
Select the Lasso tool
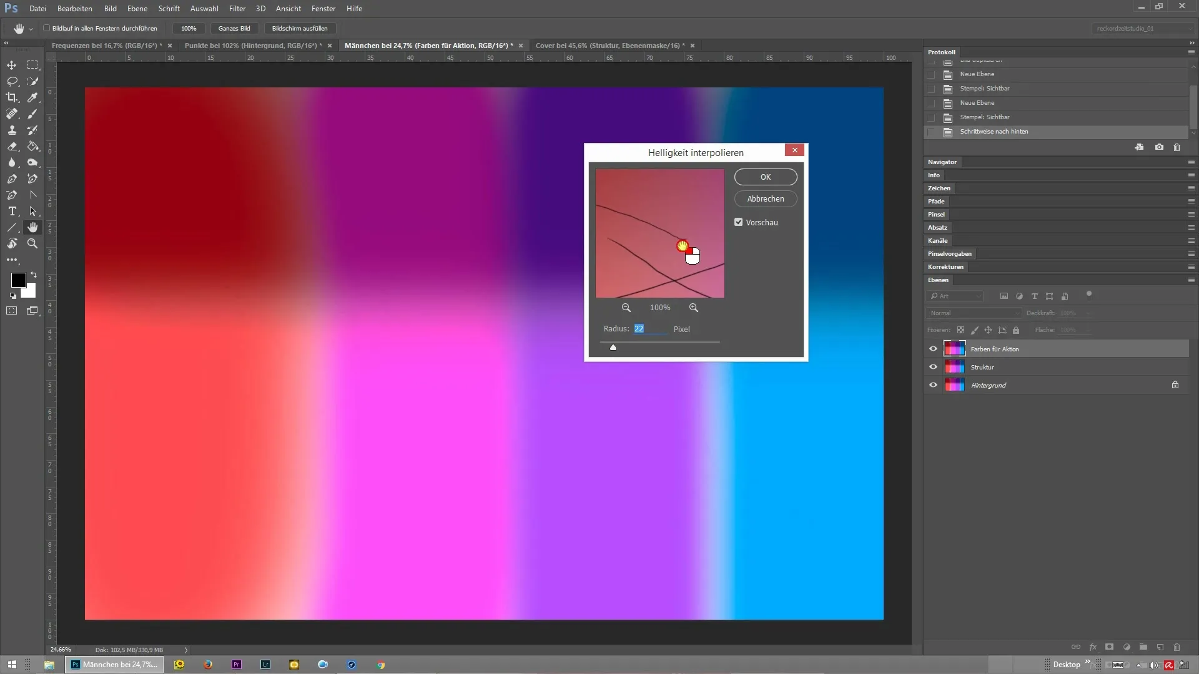tap(12, 81)
